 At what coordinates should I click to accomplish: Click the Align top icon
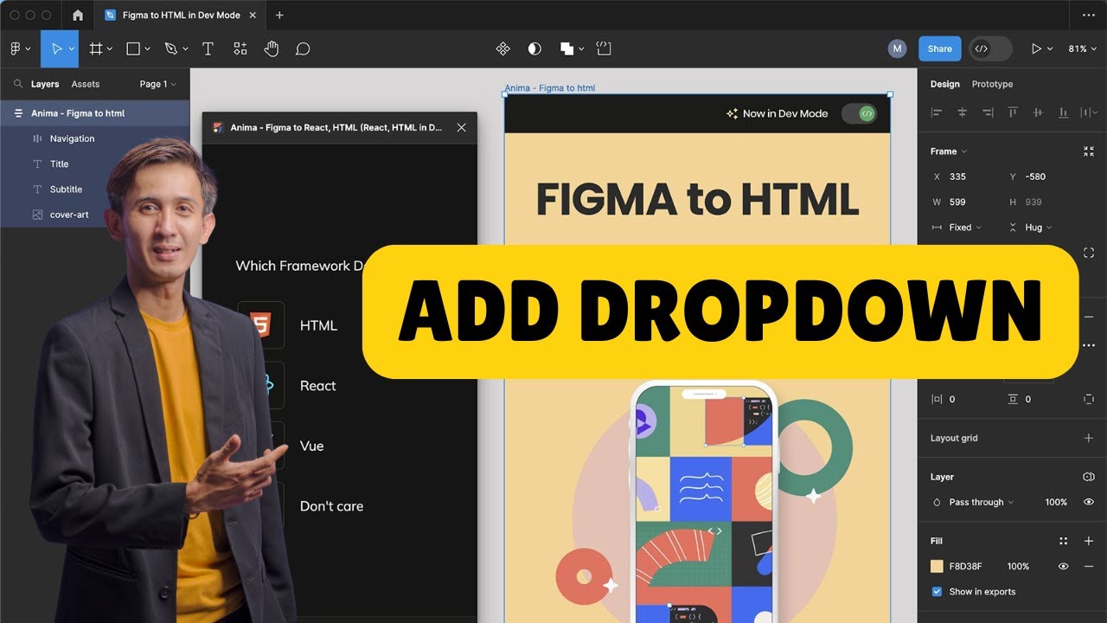coord(1013,112)
